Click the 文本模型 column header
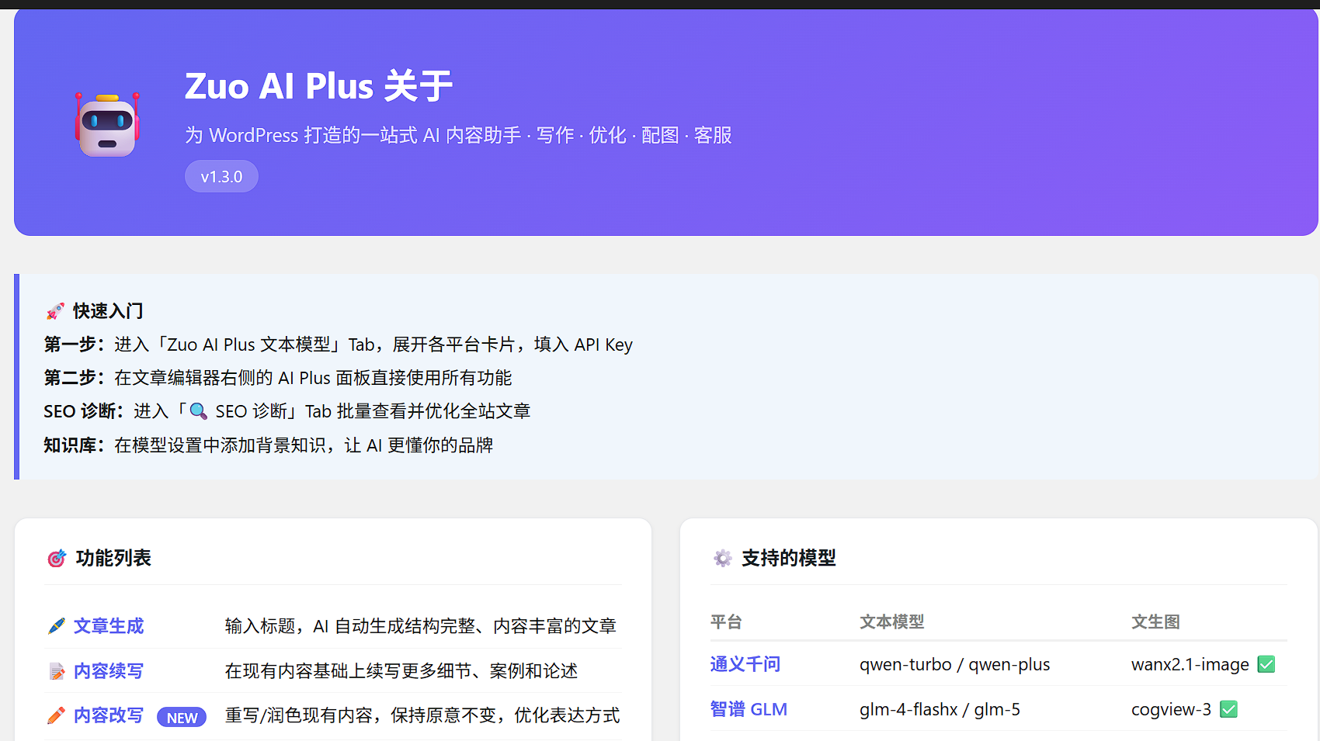This screenshot has width=1320, height=741. pos(892,622)
